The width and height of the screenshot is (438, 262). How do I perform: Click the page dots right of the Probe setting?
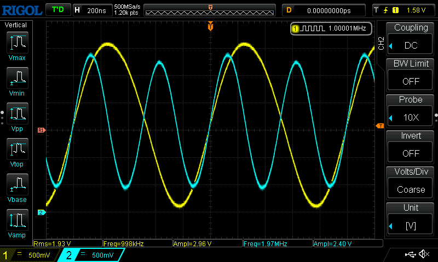[436, 118]
